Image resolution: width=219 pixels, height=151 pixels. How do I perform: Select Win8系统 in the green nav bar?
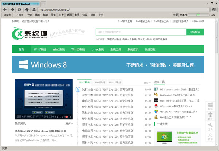58,49
